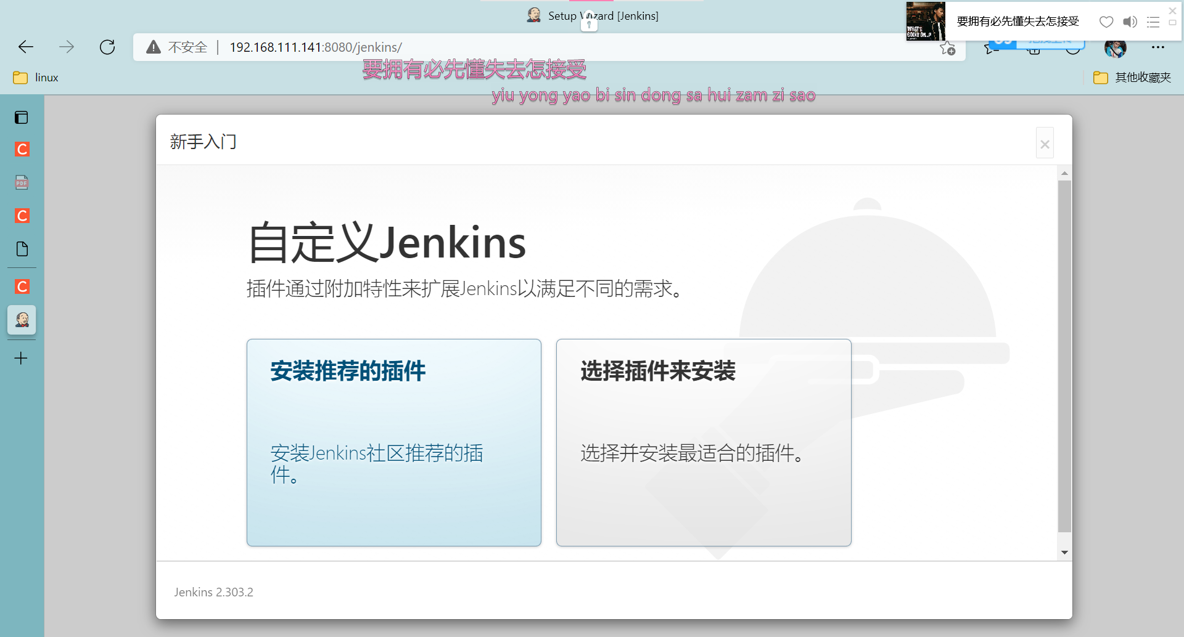This screenshot has height=637, width=1184.
Task: Add this page to favorites star icon
Action: point(948,48)
